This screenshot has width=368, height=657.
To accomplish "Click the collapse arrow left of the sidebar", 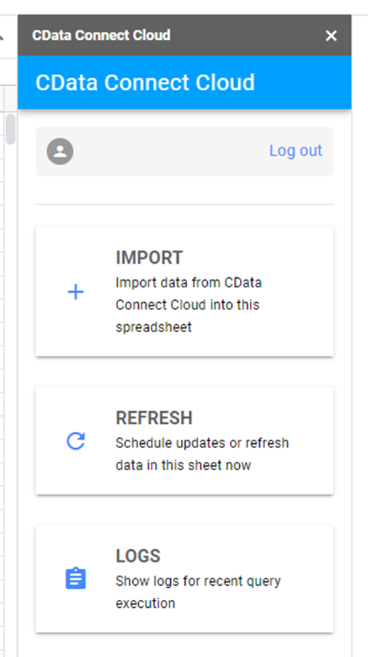I will click(1, 37).
